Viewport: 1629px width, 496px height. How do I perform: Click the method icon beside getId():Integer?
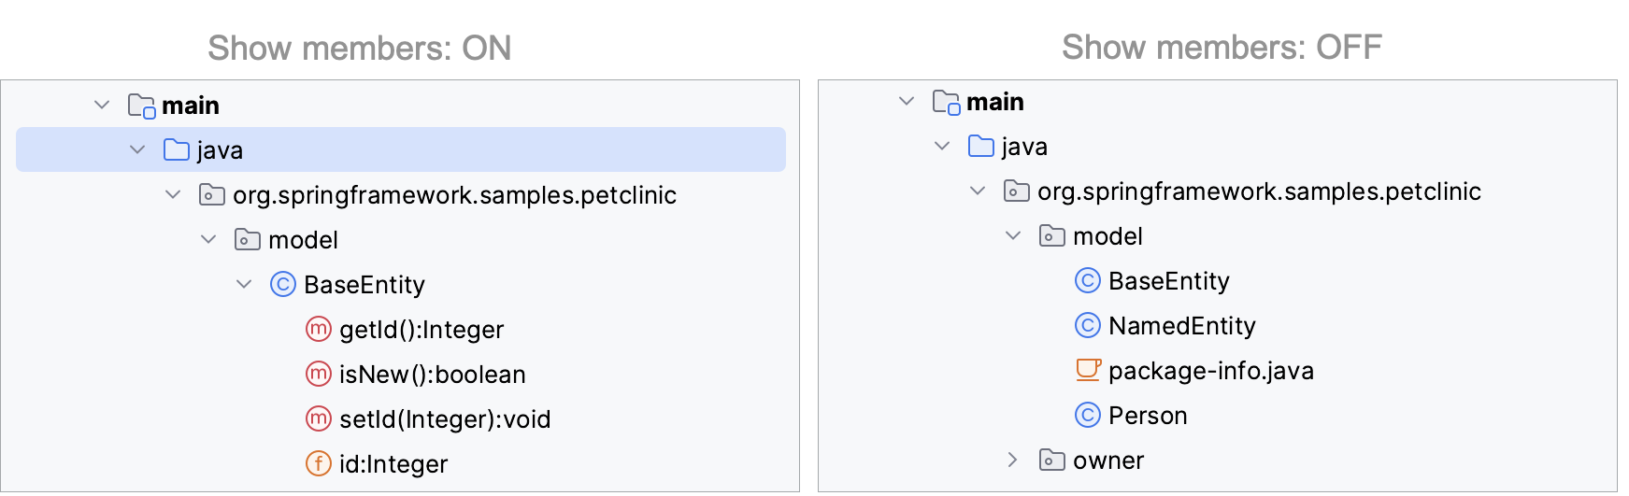point(319,329)
